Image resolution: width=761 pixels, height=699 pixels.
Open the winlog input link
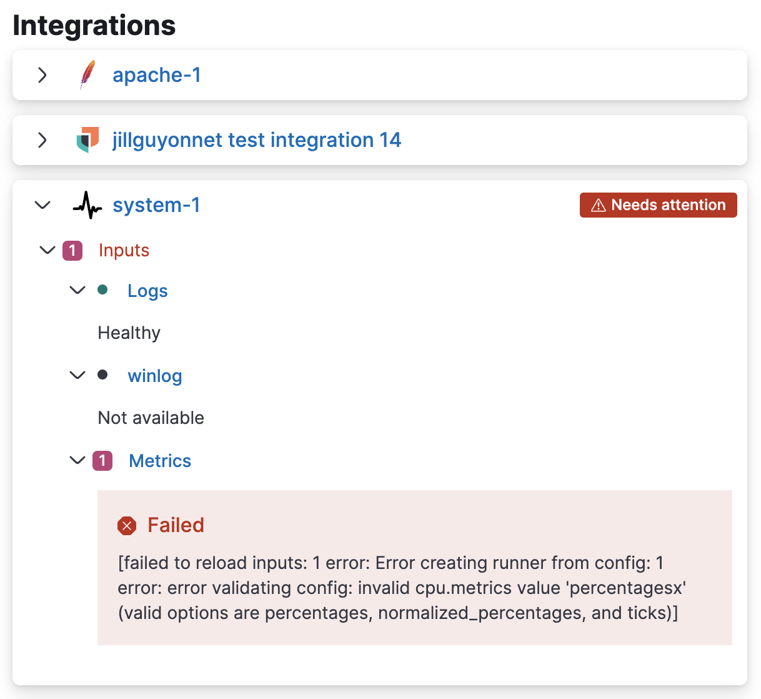pyautogui.click(x=154, y=375)
